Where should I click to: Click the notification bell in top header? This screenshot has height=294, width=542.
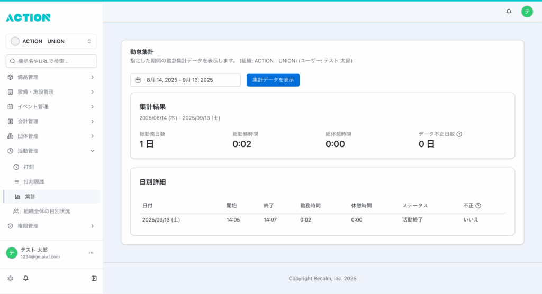click(x=509, y=12)
